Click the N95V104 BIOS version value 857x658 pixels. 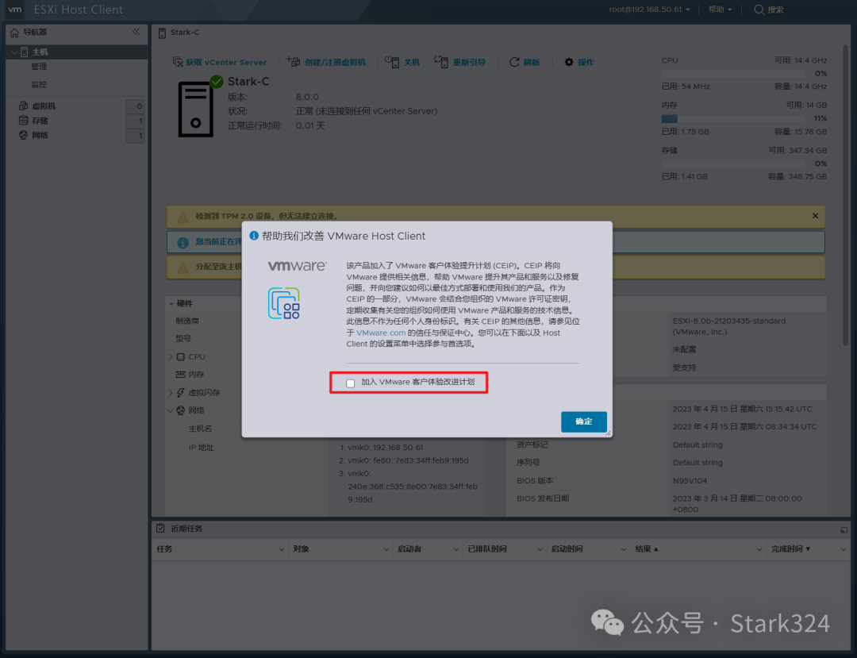tap(690, 481)
